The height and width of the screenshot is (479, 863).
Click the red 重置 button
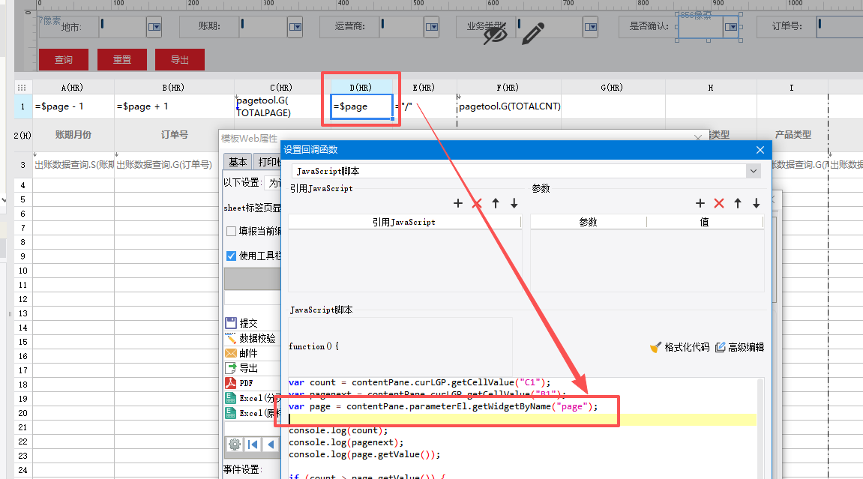(x=121, y=59)
